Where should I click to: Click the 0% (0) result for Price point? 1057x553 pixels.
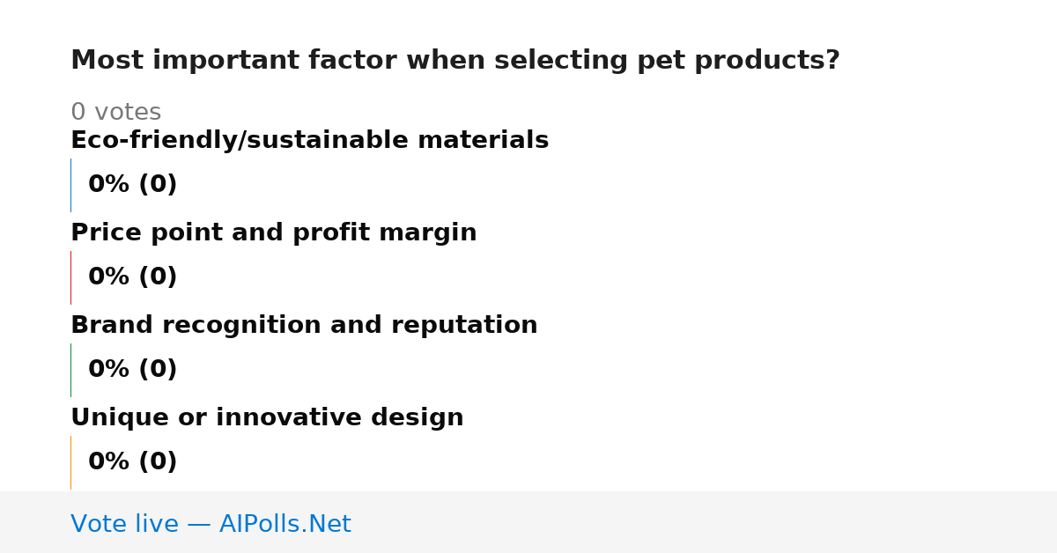tap(132, 277)
